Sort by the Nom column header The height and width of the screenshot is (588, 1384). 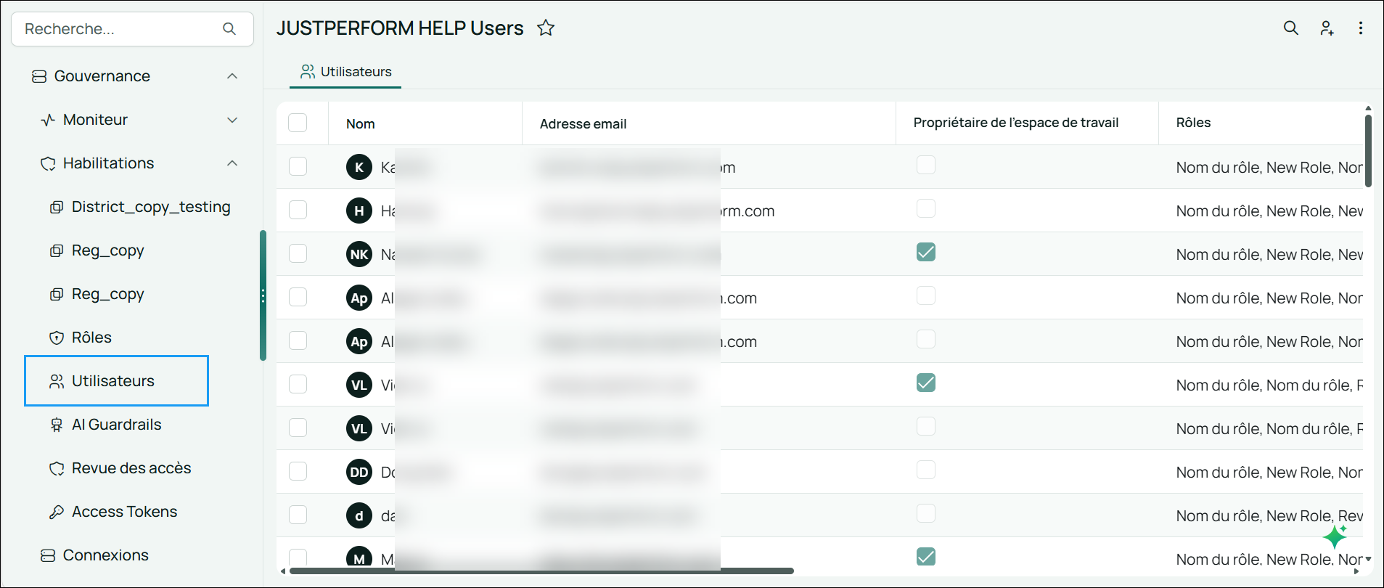[x=361, y=124]
